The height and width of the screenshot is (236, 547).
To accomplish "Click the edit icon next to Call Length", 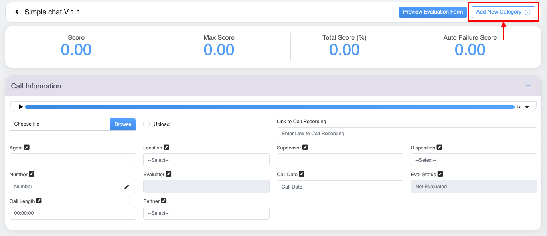I will (x=39, y=201).
